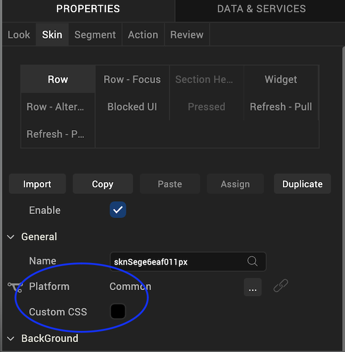Screen dimensions: 345x352
Task: Switch to the Look tab
Action: 19,35
